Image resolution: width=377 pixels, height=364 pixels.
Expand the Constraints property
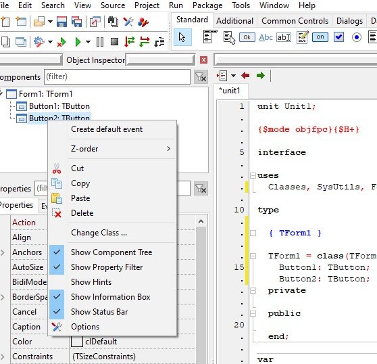tap(3, 357)
